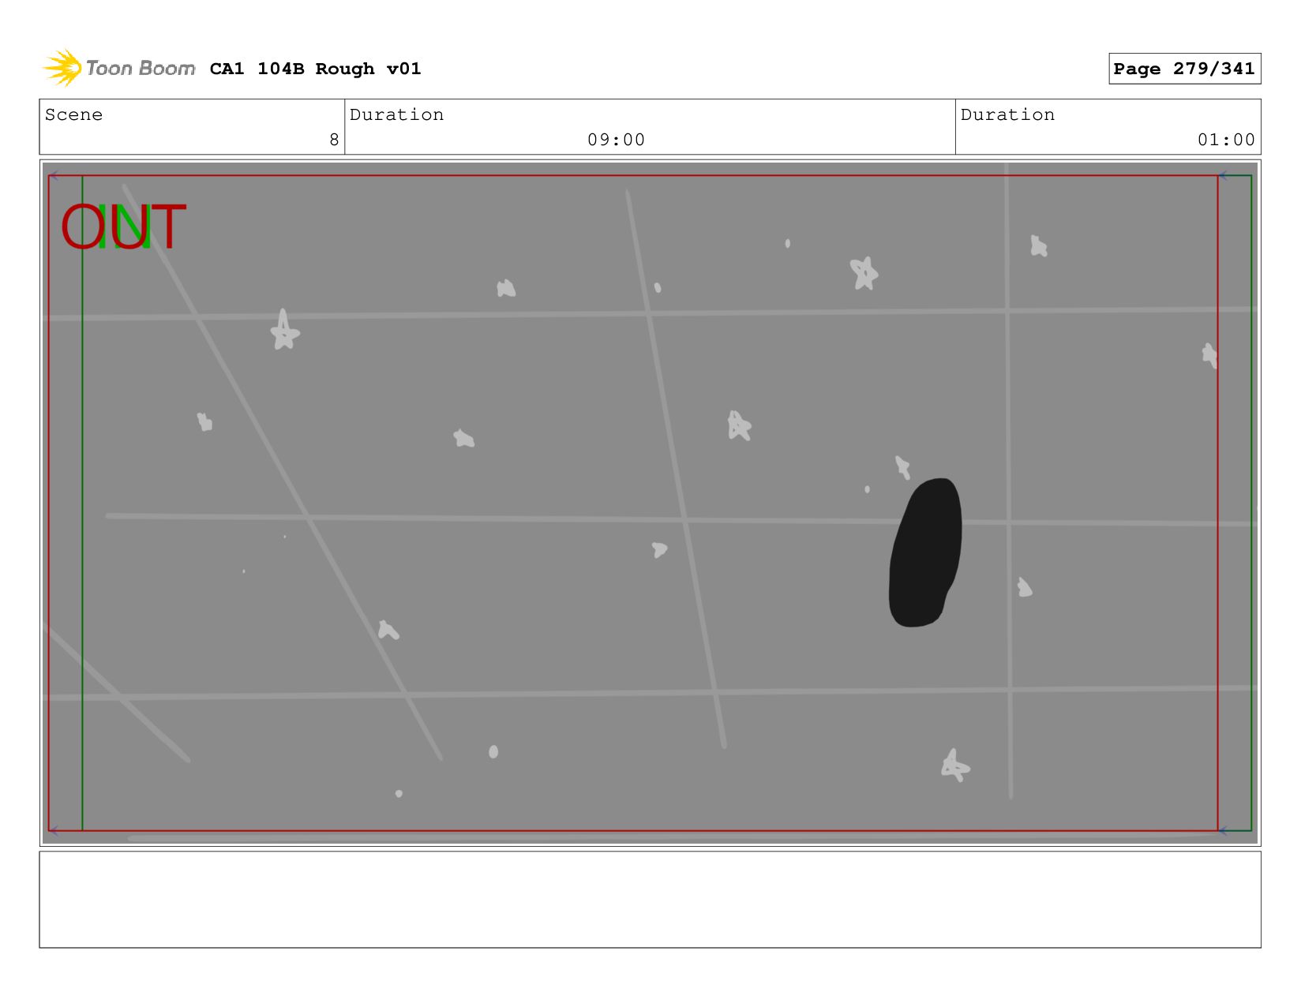The height and width of the screenshot is (1007, 1301).
Task: Click the panel duration value '01:00'
Action: 1226,140
